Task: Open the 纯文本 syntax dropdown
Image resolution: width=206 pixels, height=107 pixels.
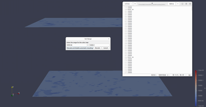Action: [154, 75]
